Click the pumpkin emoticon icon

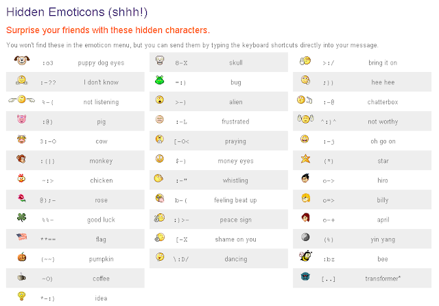(x=21, y=258)
